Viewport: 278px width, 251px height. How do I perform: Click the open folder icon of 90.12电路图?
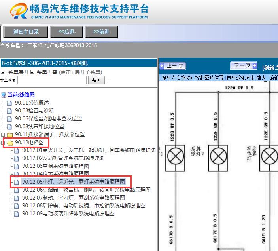pos(10,143)
